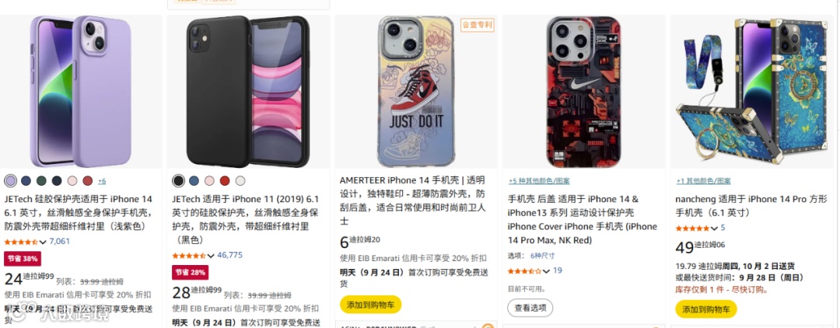Pick the red swatch under the purple case
The width and height of the screenshot is (840, 328).
coord(88,181)
